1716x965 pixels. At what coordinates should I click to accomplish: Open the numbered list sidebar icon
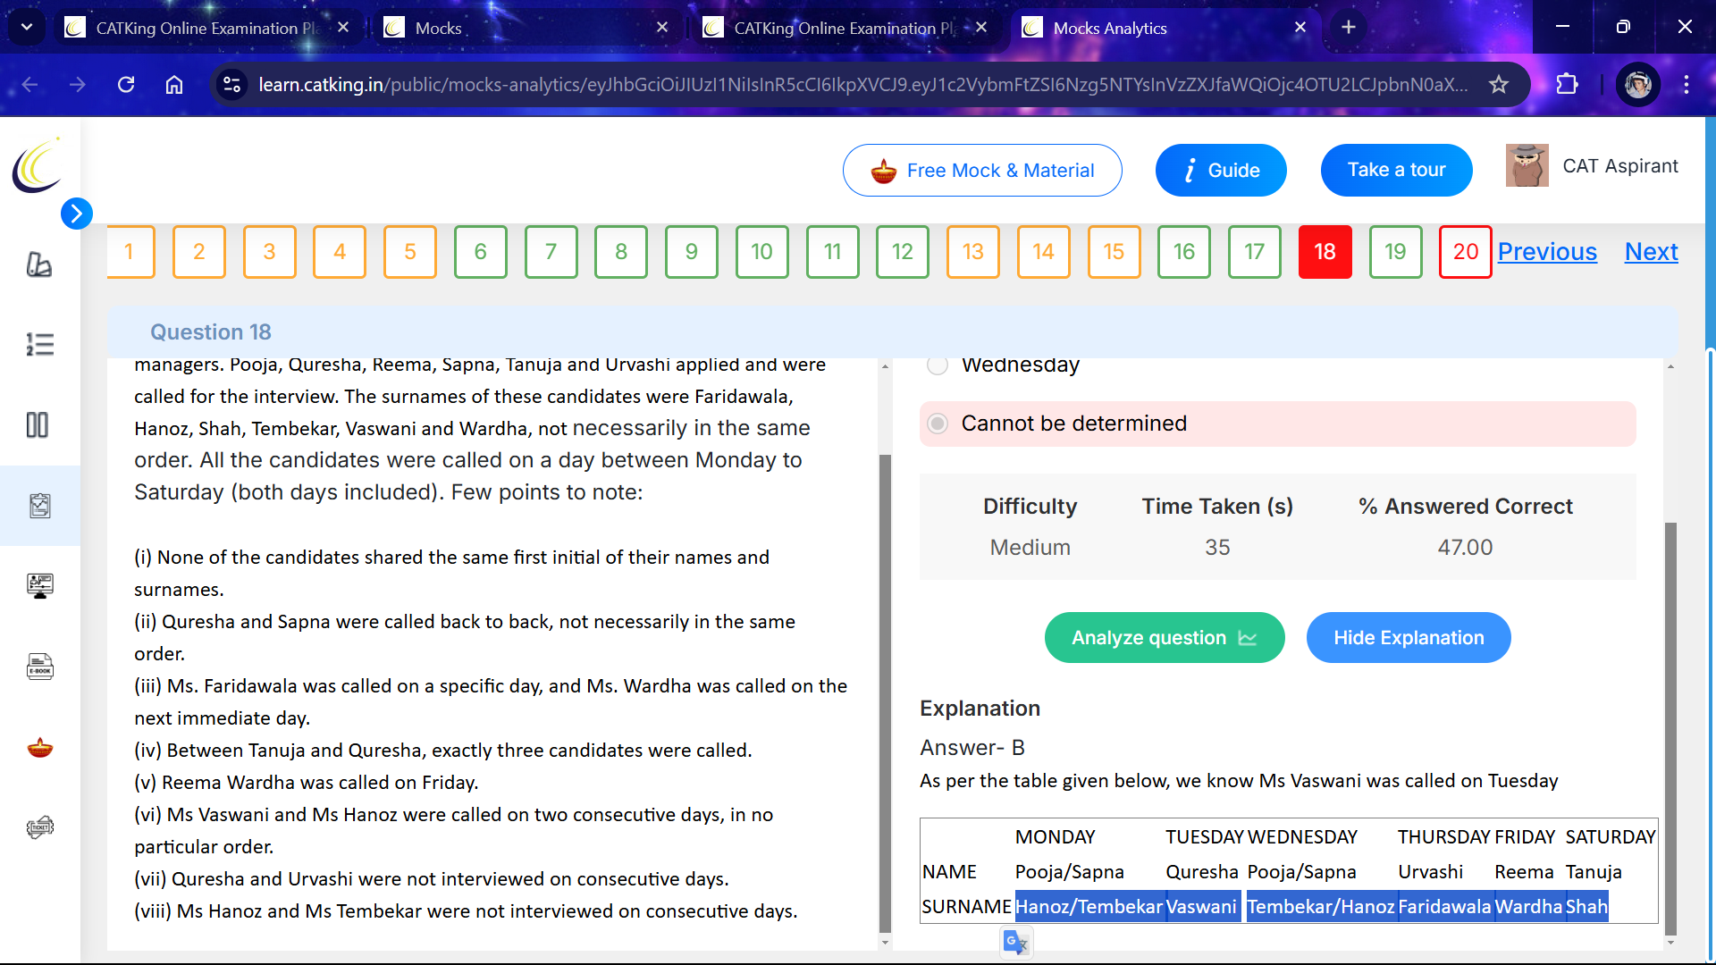pos(39,344)
